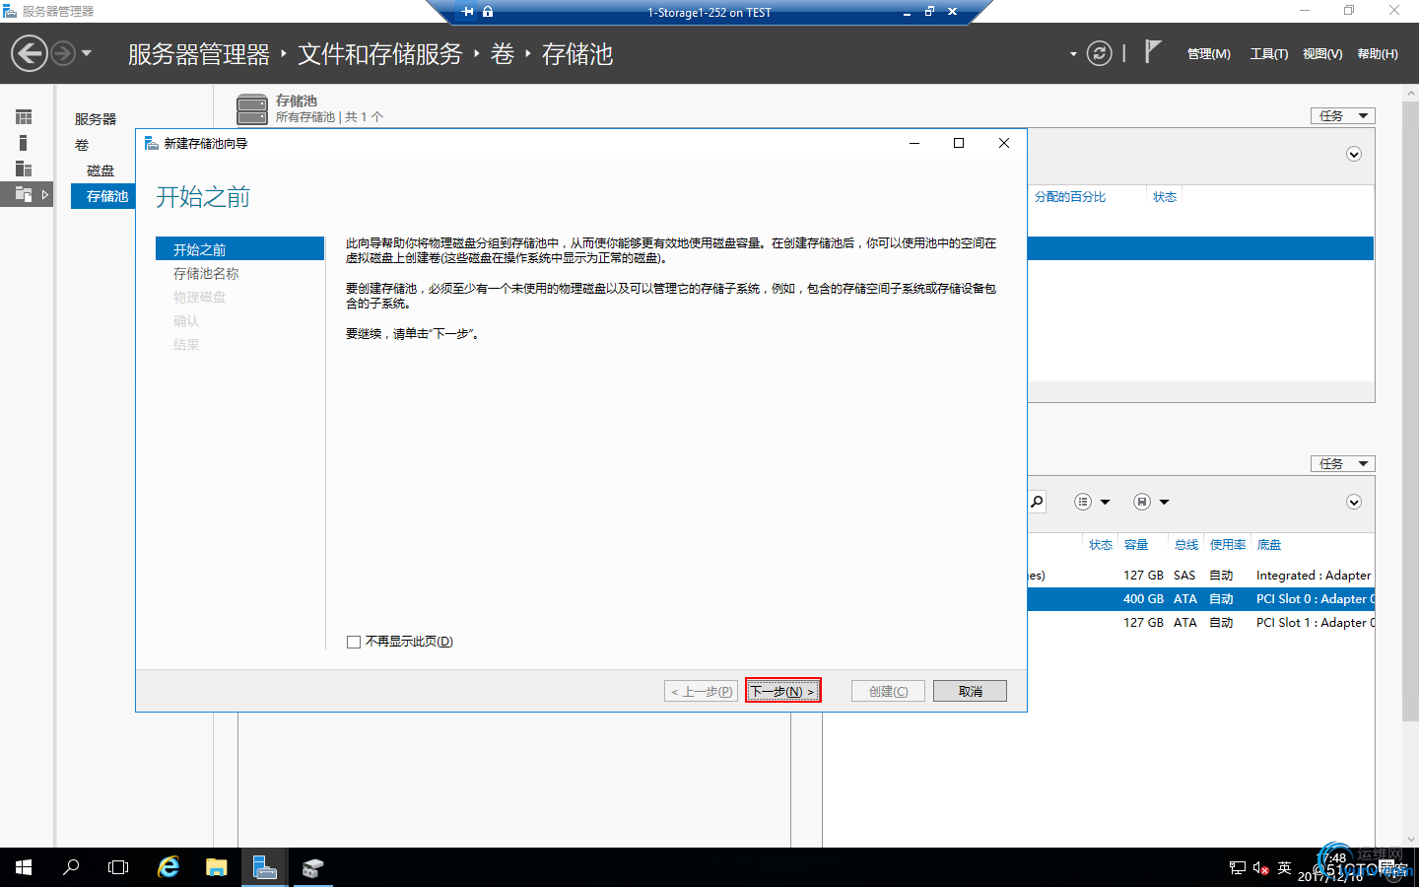1419x887 pixels.
Task: Open the lower 任务 dropdown for physical disks
Action: click(1342, 464)
